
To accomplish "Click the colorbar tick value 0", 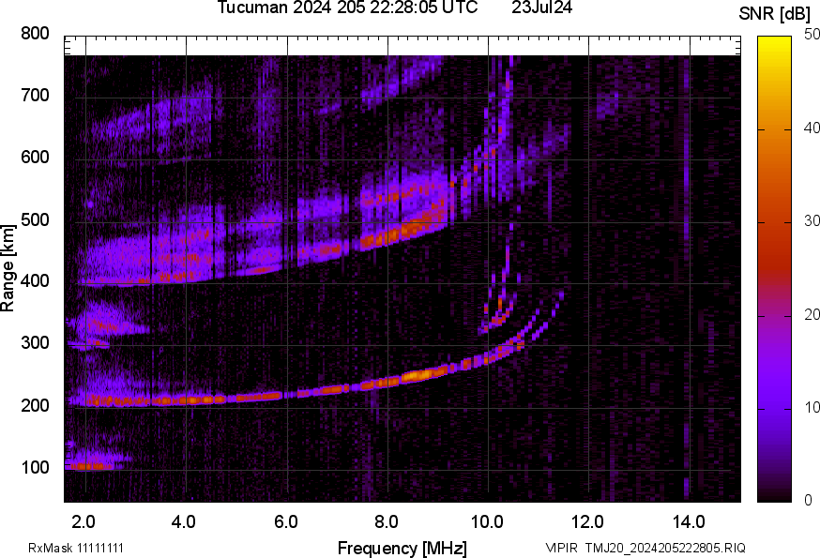I will (808, 501).
